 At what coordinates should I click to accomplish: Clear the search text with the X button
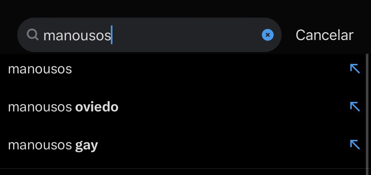click(x=267, y=35)
